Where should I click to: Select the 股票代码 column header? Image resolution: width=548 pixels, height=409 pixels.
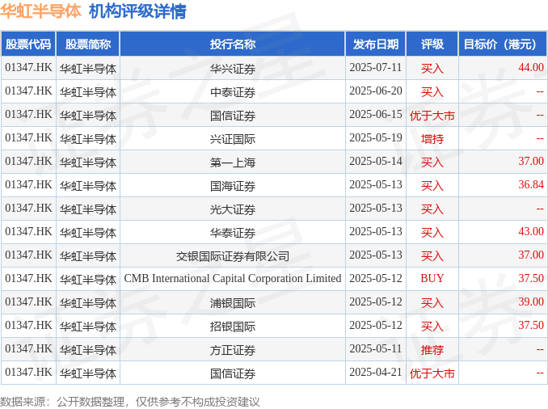[28, 44]
